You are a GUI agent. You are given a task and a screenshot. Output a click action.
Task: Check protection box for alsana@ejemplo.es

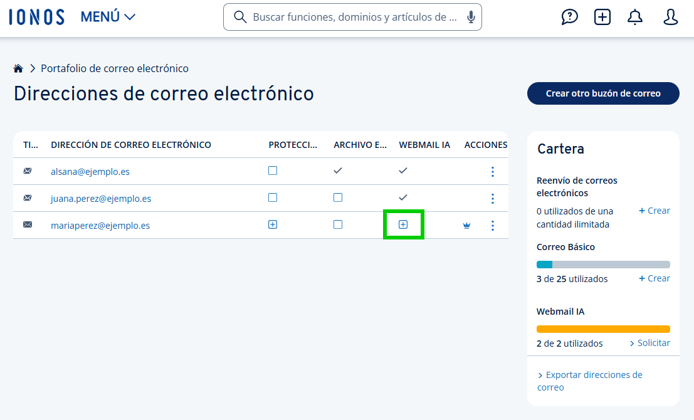pos(273,171)
